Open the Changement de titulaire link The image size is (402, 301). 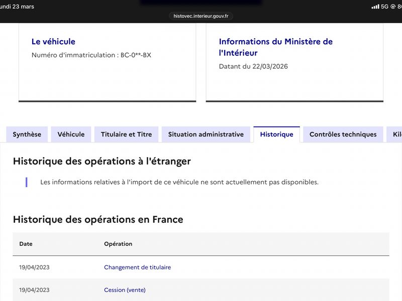click(137, 267)
